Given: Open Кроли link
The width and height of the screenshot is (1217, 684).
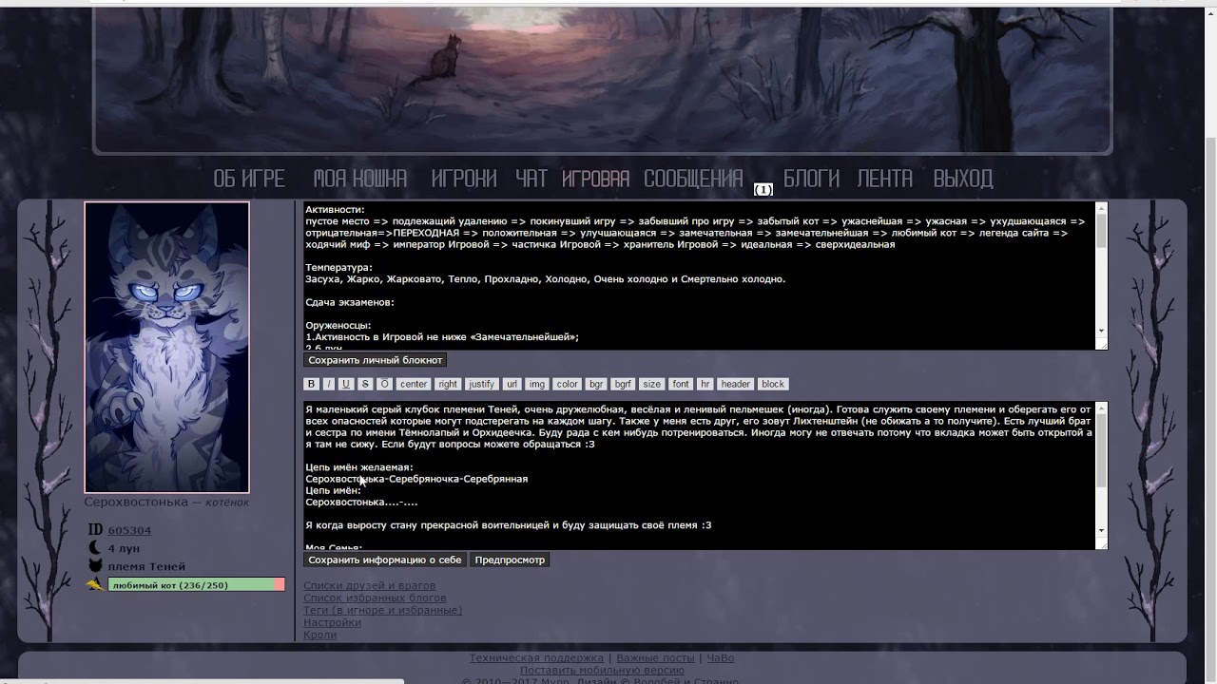Looking at the screenshot, I should (319, 635).
